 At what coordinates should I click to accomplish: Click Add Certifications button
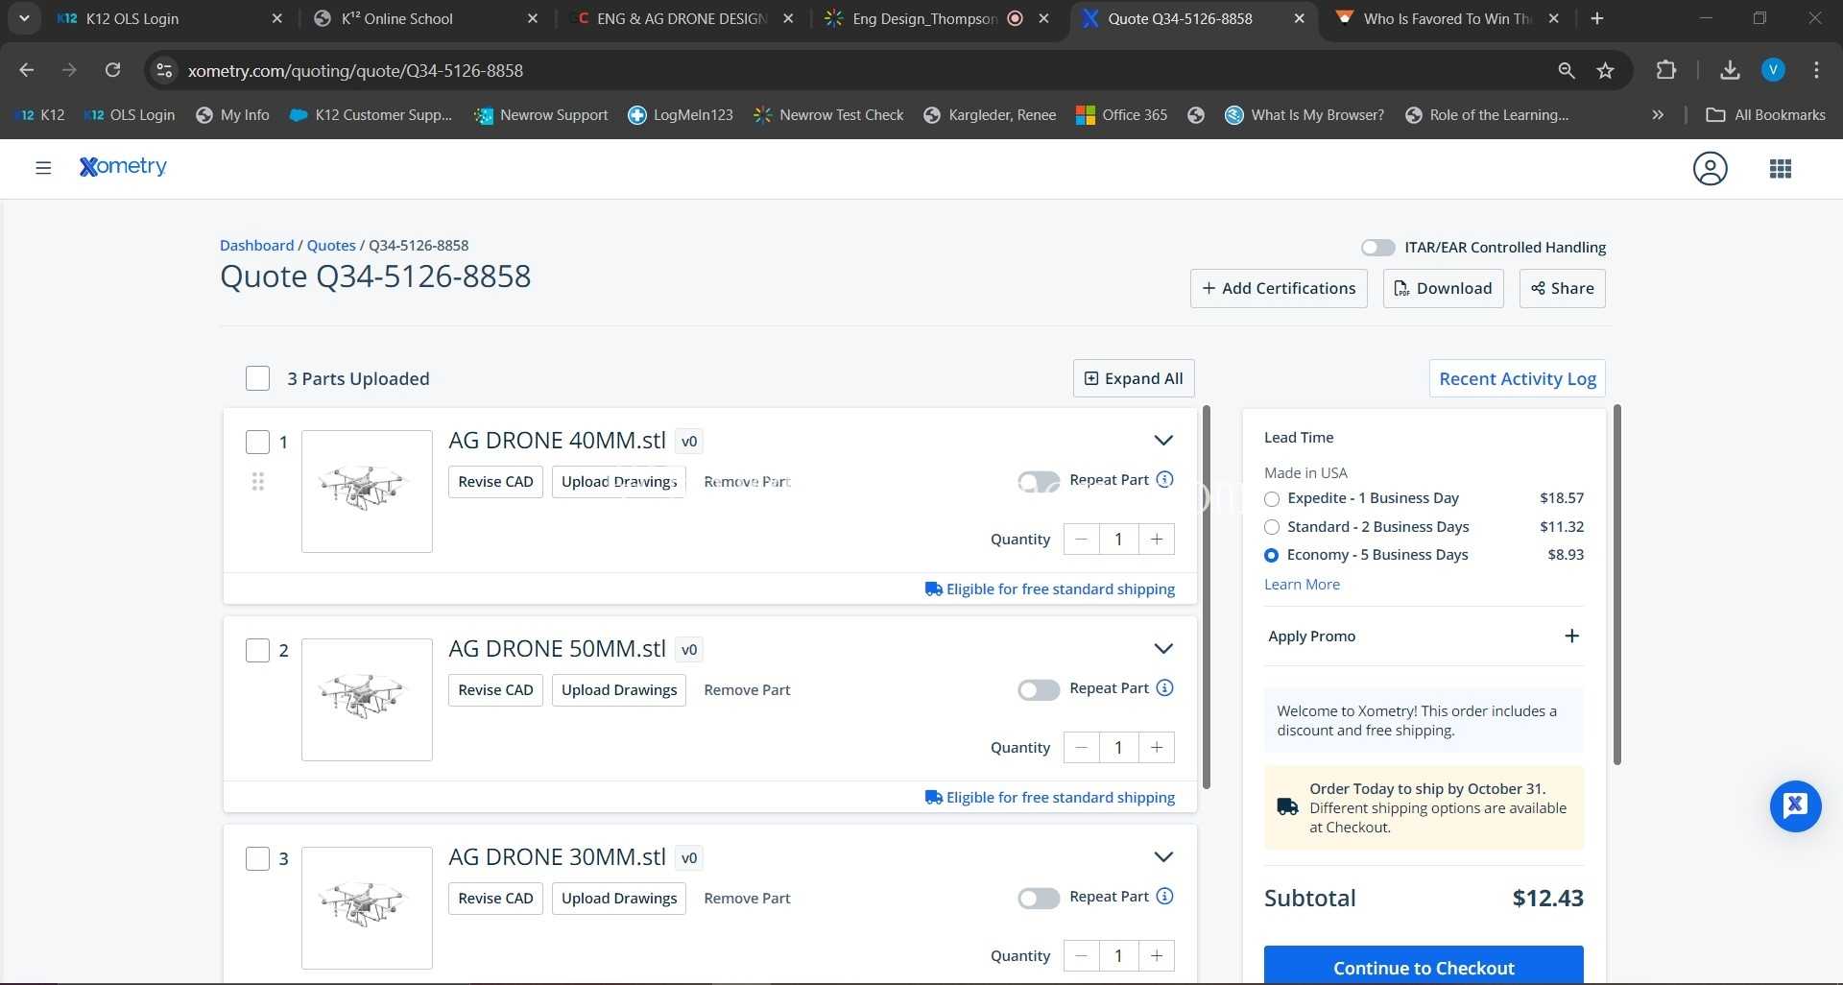coord(1279,289)
